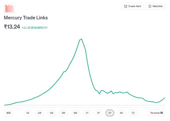
Task: Click the ₹13.24 stock price
Action: [x=12, y=27]
